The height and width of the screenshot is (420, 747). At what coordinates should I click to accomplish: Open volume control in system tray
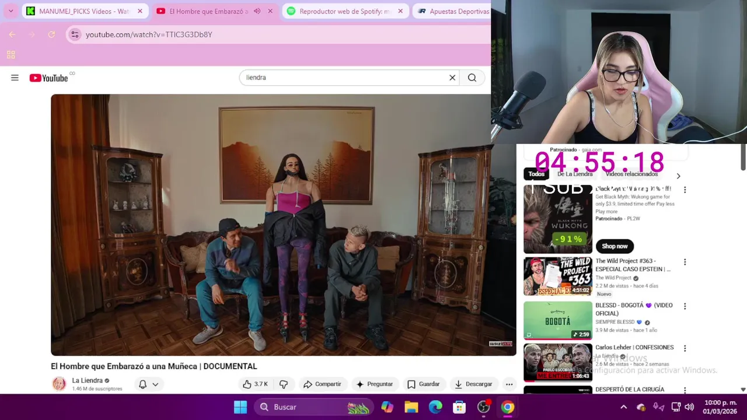(689, 407)
